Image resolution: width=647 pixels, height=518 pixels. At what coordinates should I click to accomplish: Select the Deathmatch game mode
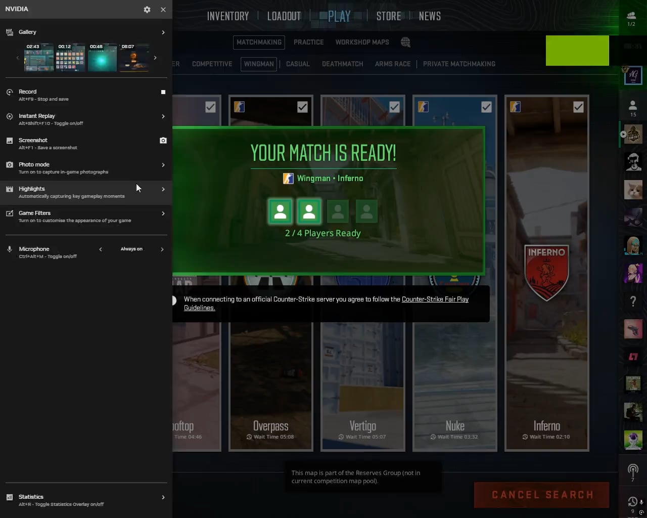343,64
